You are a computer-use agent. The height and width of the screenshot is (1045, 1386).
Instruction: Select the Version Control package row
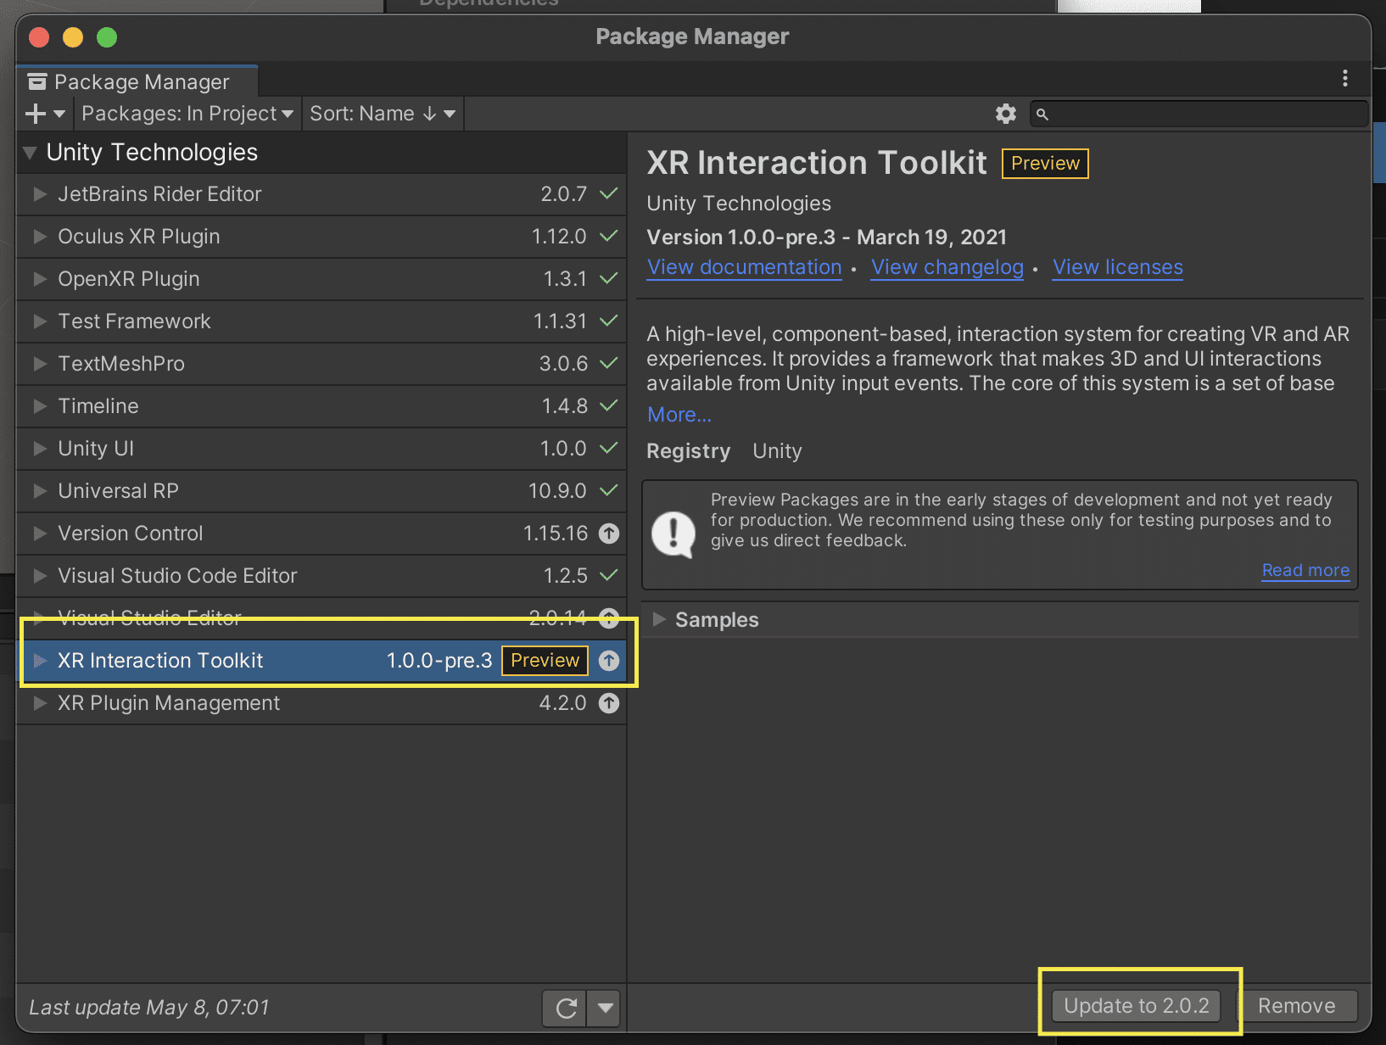[321, 534]
